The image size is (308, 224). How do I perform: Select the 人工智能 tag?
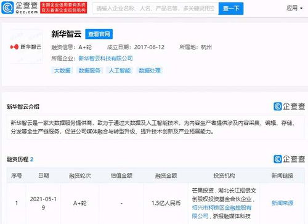click(x=120, y=71)
